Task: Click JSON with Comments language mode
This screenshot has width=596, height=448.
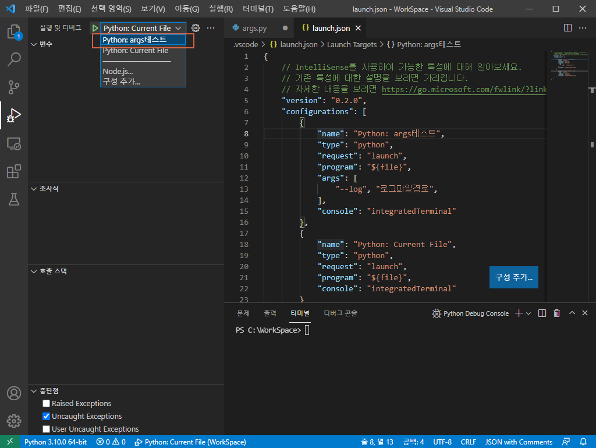Action: [519, 442]
